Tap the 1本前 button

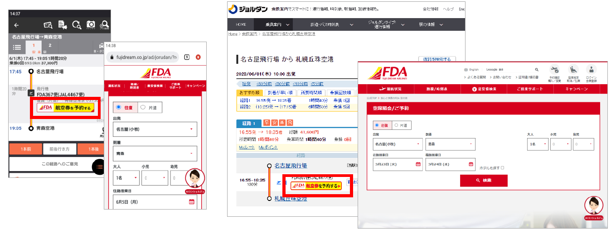(25, 149)
